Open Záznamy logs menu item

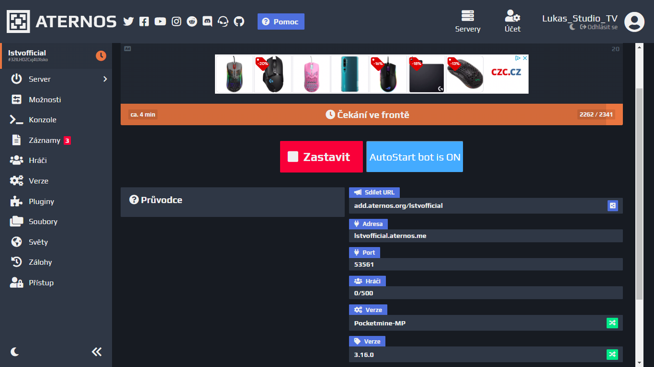[x=44, y=140]
